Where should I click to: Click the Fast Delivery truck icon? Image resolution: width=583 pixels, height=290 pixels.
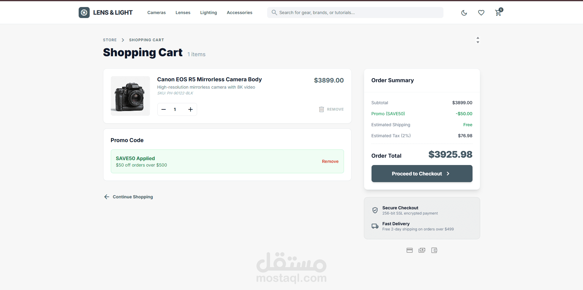[x=375, y=226]
